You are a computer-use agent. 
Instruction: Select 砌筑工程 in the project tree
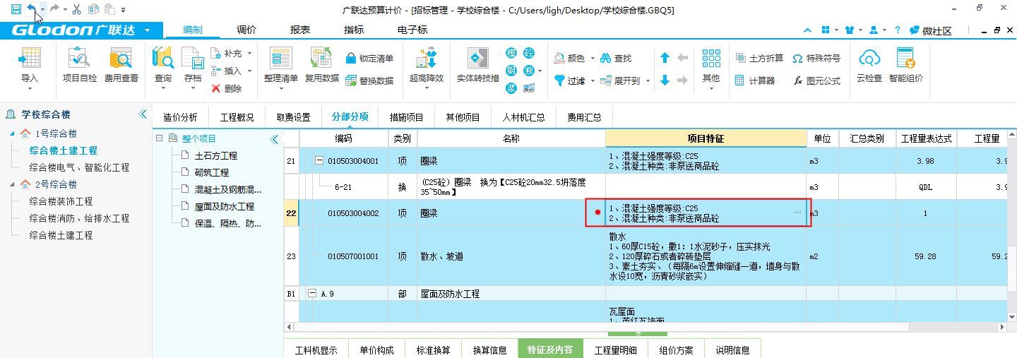pyautogui.click(x=211, y=172)
